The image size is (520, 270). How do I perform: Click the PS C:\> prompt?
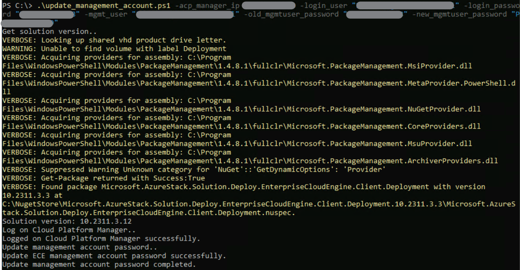pyautogui.click(x=17, y=6)
